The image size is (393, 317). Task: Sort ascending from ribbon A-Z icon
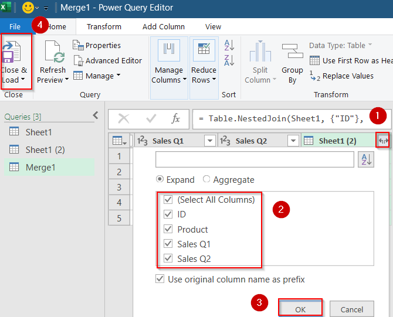click(229, 45)
